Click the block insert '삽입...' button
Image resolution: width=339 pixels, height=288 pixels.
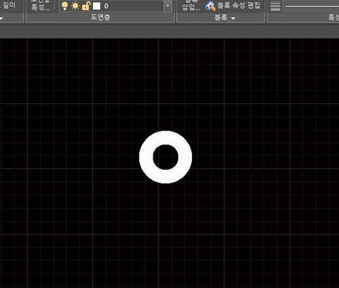pos(191,5)
